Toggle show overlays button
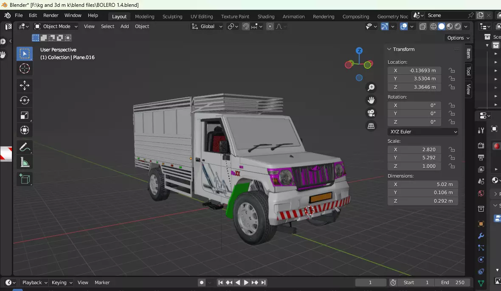The width and height of the screenshot is (501, 291). coord(403,26)
